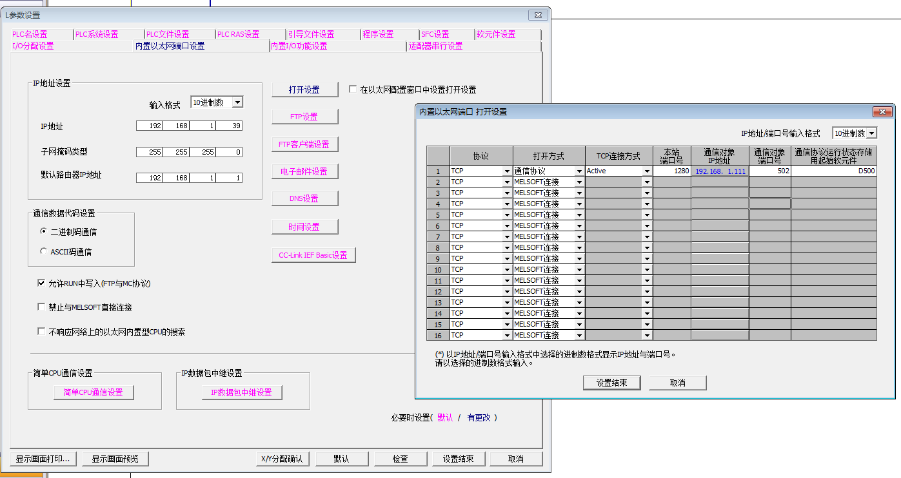Click the 打开设置 button
Viewport: 901px width, 478px height.
pyautogui.click(x=304, y=90)
